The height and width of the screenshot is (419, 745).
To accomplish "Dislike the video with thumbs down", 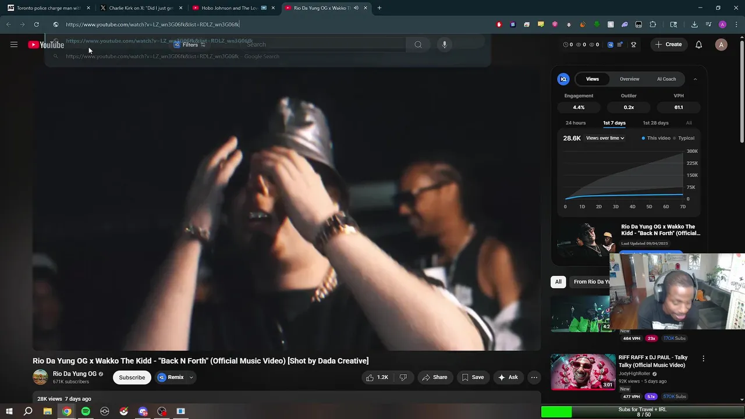I will [x=403, y=377].
